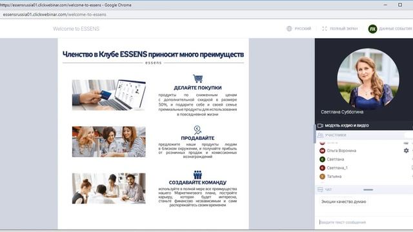Click the team meeting photo
Image resolution: width=413 pixels, height=232 pixels.
(109, 188)
